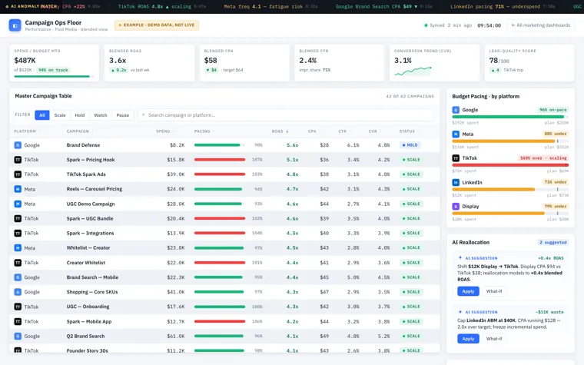Click the Conversion Trend sparkline chart

[x=413, y=71]
